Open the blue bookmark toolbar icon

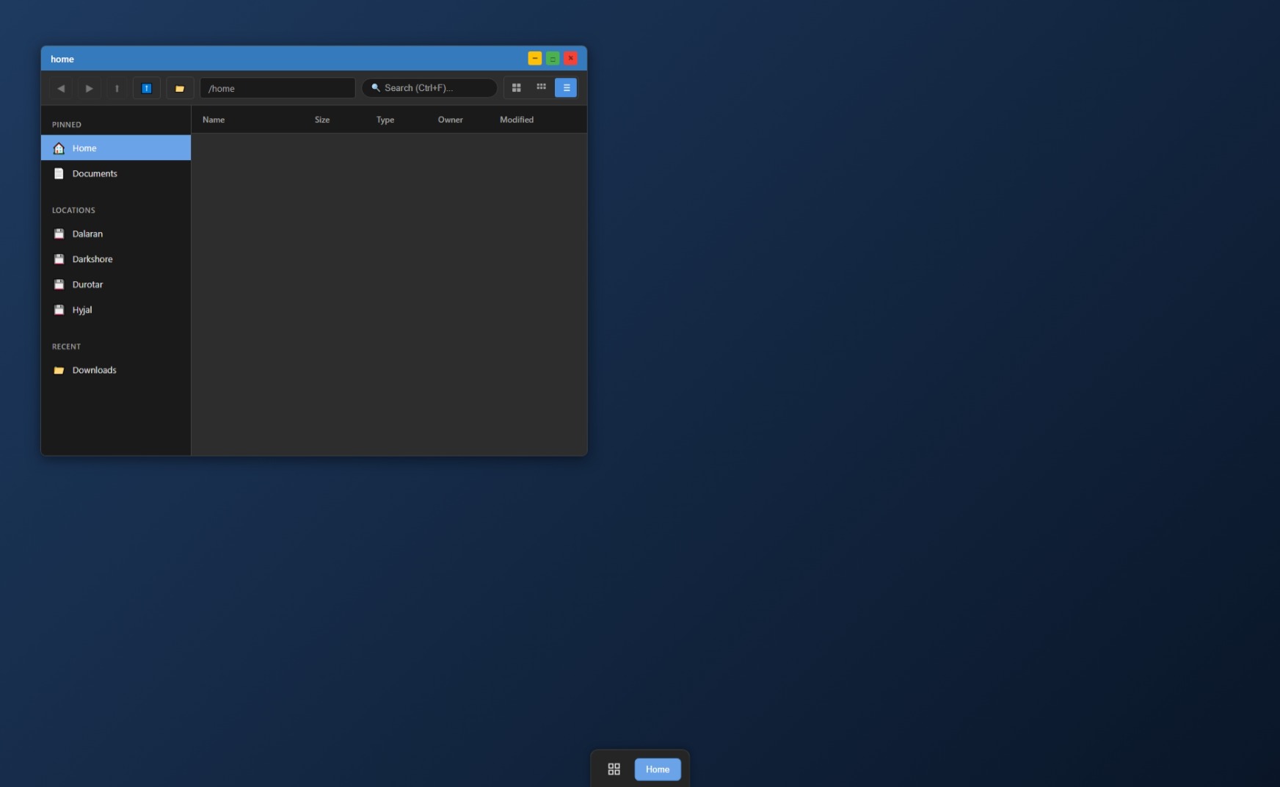(x=147, y=88)
